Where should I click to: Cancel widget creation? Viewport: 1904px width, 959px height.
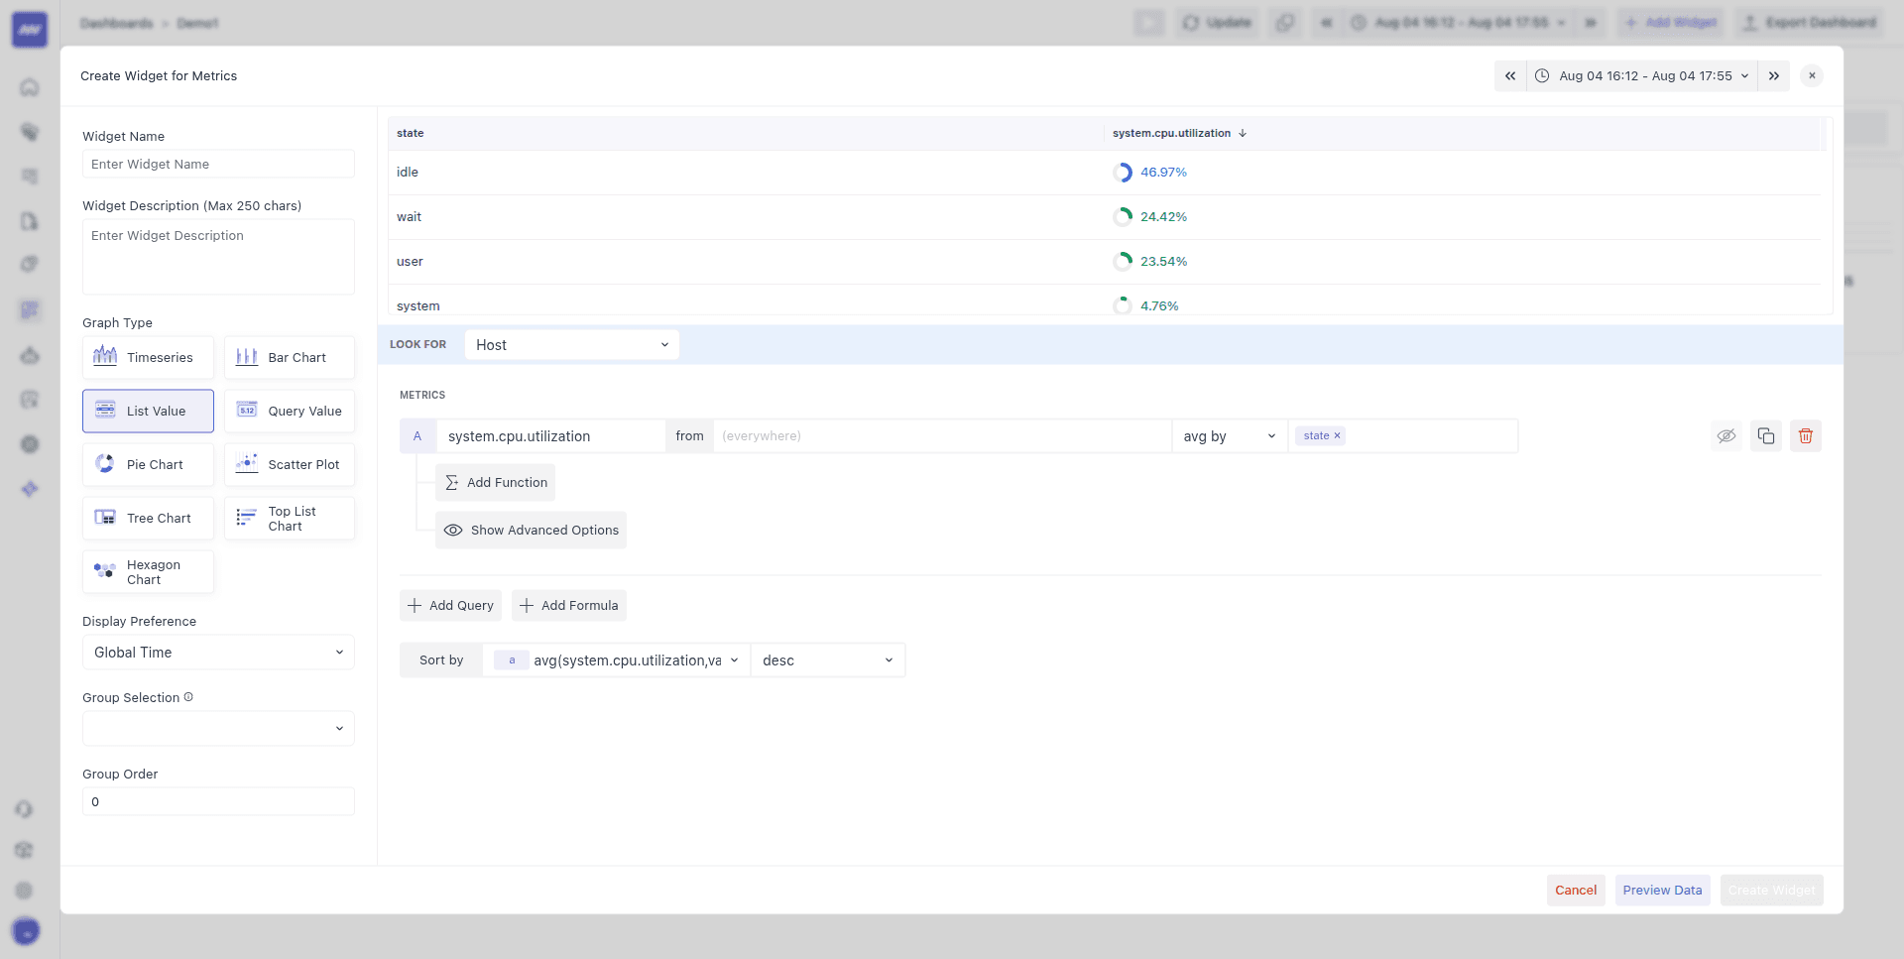[1576, 890]
